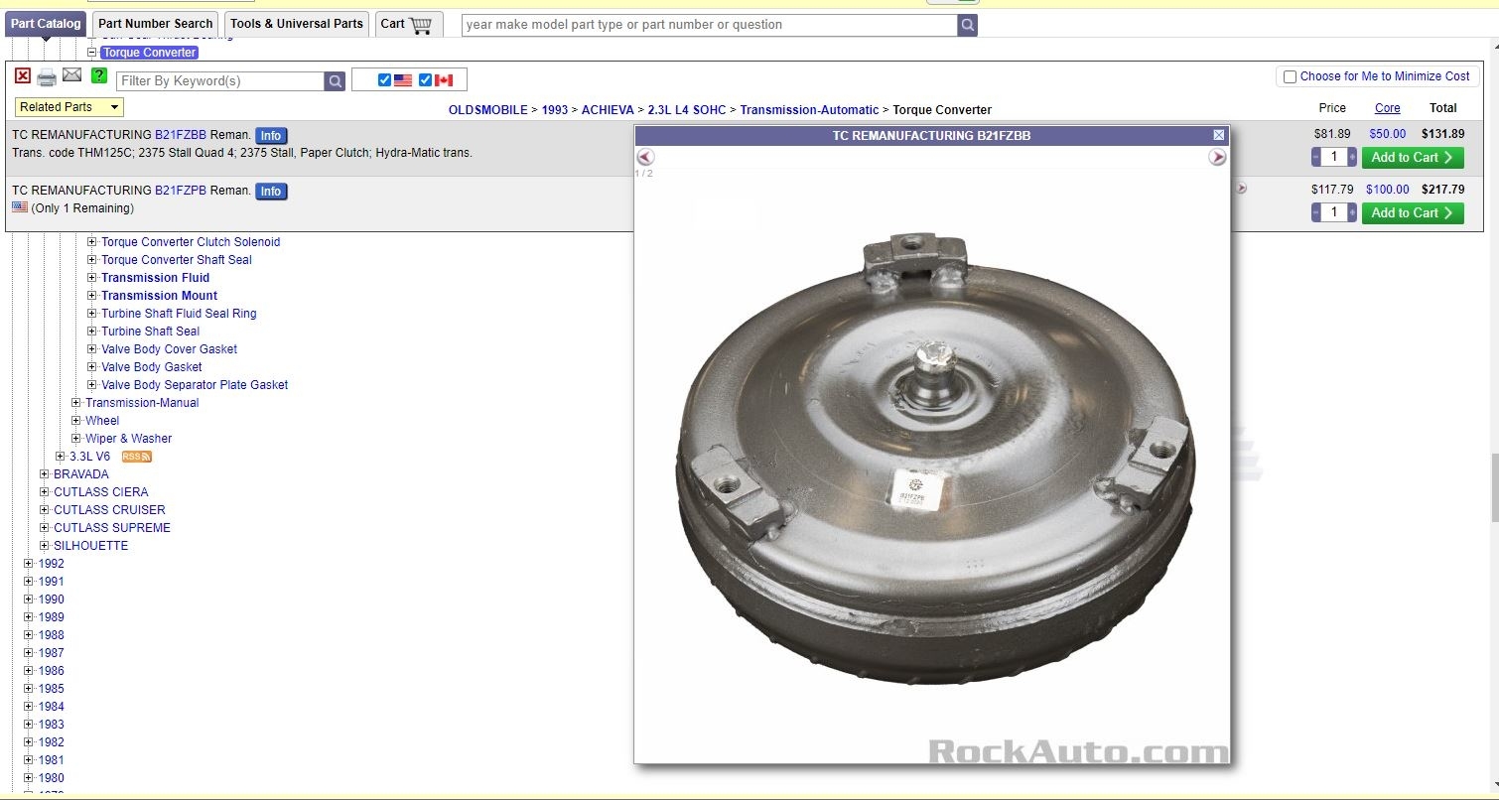
Task: Add the $131.89 B21FZBB converter to cart
Action: (1413, 157)
